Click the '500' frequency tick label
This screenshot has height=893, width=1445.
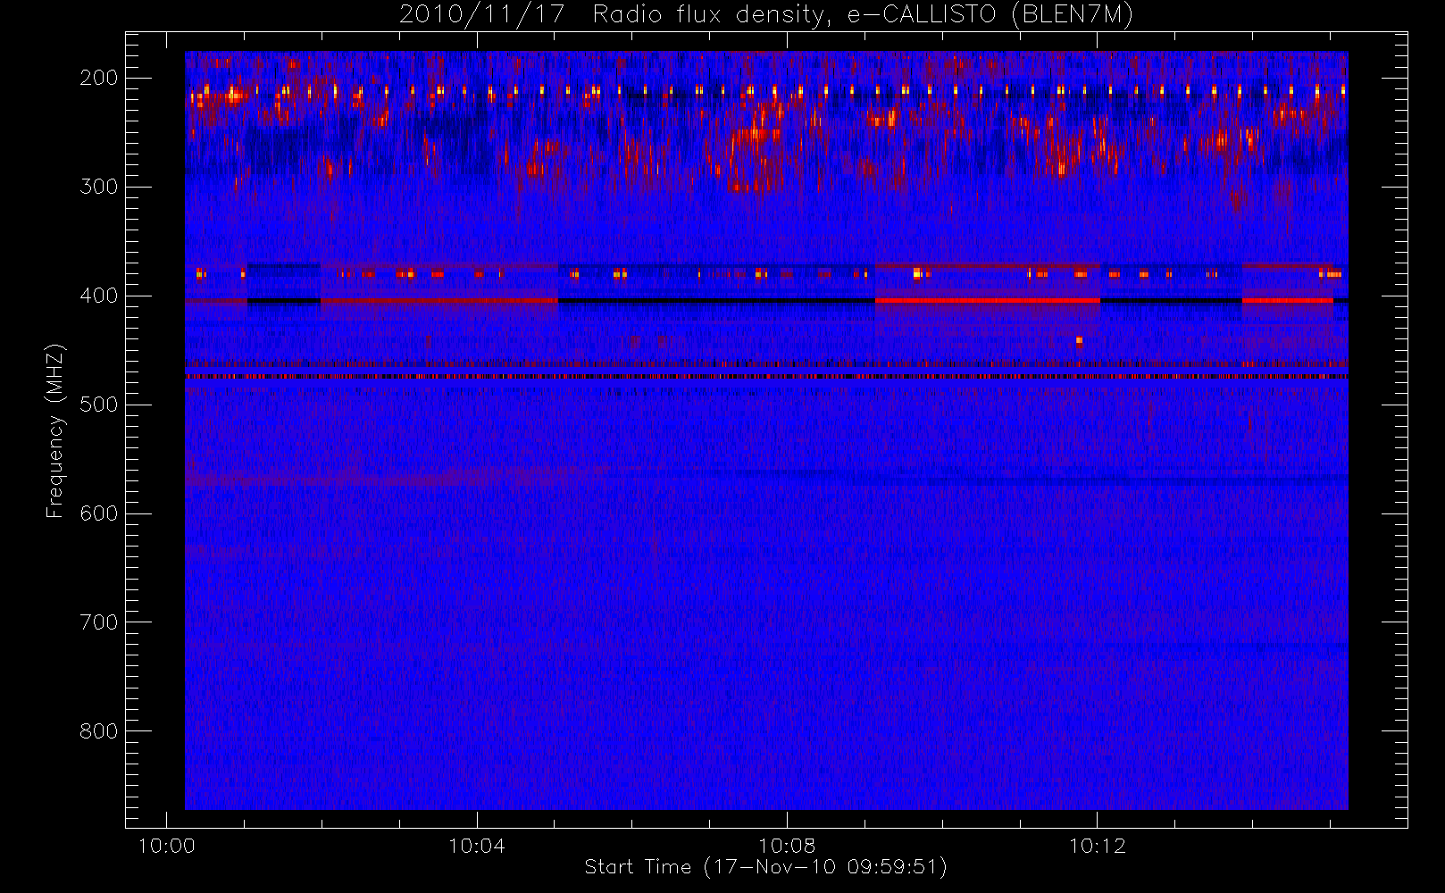point(99,405)
